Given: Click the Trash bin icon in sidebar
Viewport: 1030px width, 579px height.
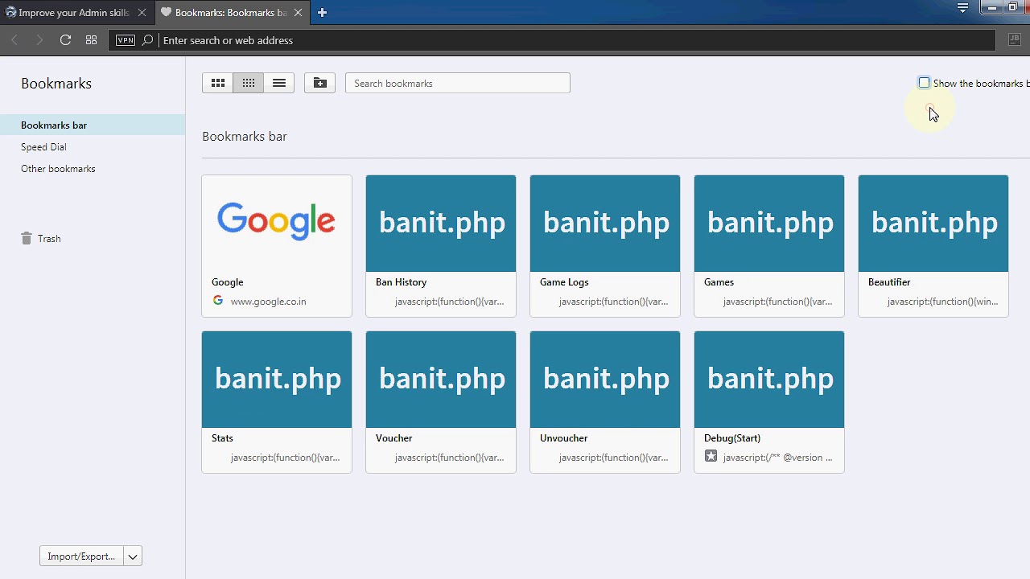Looking at the screenshot, I should [x=27, y=238].
